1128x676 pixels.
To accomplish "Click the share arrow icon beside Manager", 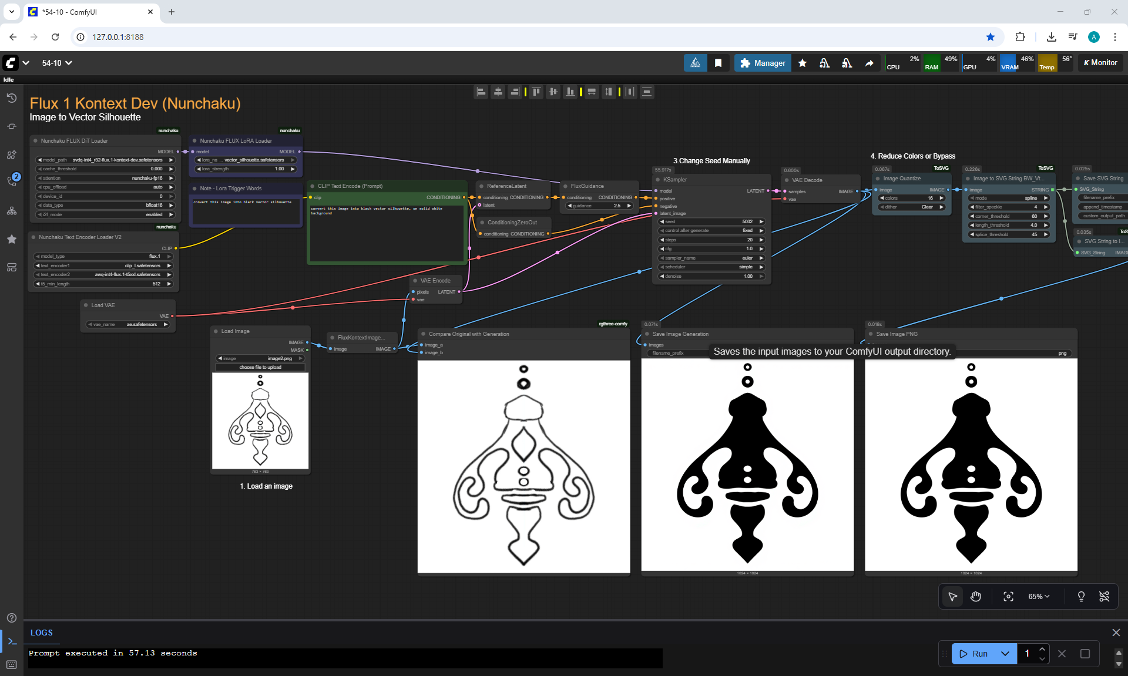I will (x=869, y=63).
